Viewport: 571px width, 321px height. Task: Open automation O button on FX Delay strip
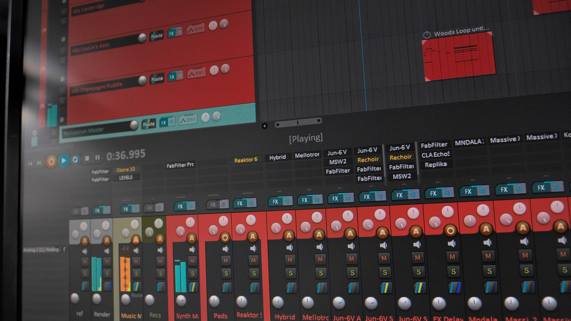[x=451, y=230]
